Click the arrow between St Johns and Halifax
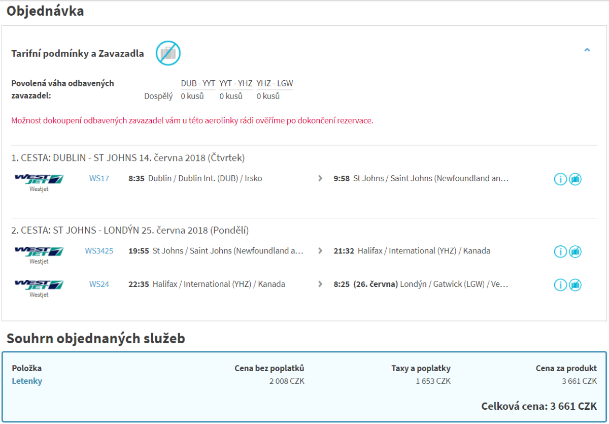Screen dimensions: 609x424 coord(320,251)
